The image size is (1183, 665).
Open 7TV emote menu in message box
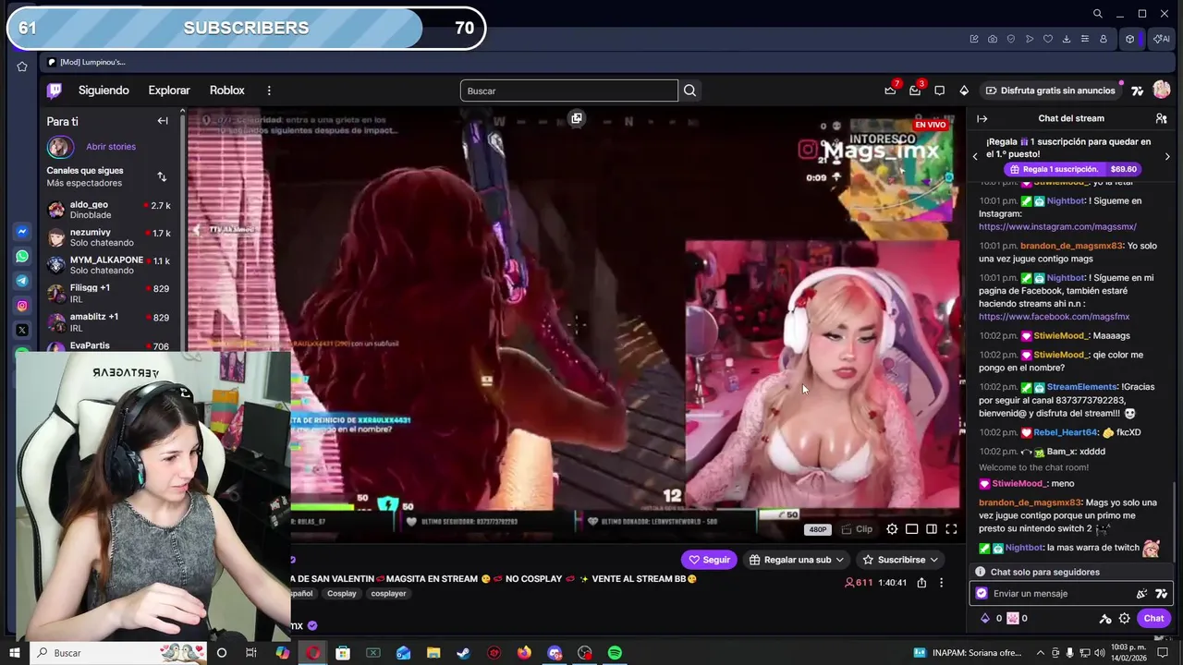coord(1161,594)
